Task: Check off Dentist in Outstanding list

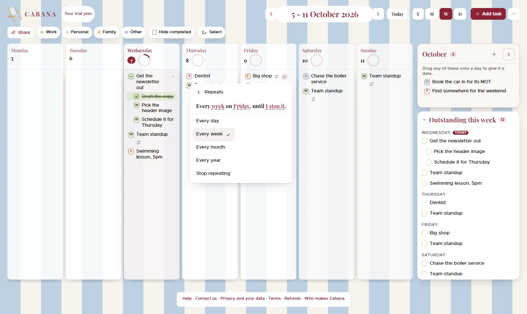Action: (425, 203)
